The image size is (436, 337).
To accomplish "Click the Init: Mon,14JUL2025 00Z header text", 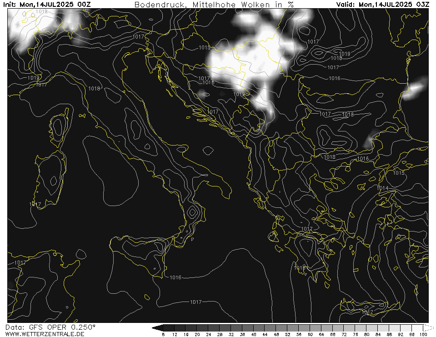I will tap(47, 4).
